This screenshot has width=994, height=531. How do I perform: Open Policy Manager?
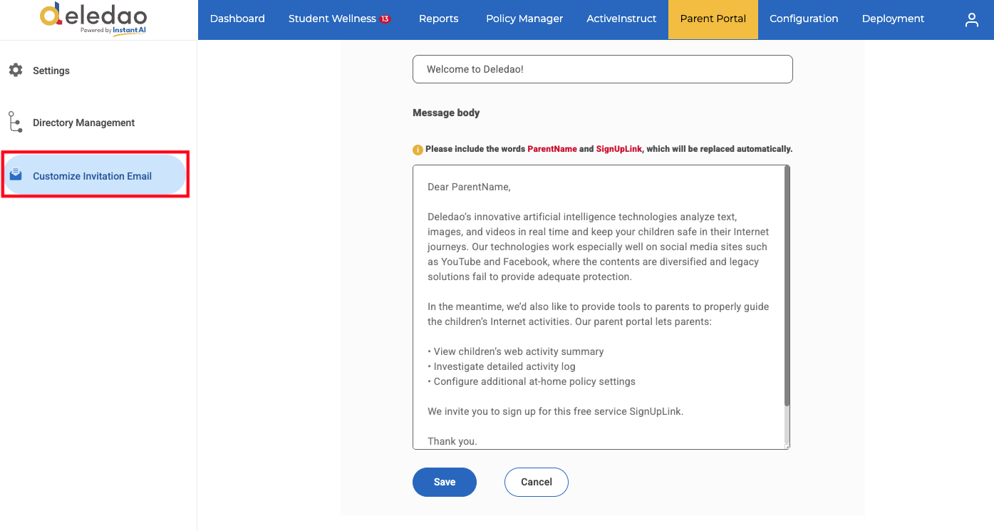click(x=524, y=19)
